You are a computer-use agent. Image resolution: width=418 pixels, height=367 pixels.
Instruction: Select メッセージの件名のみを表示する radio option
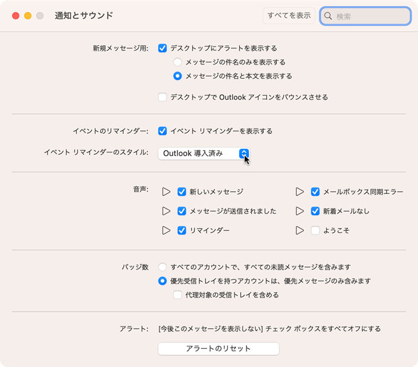178,62
